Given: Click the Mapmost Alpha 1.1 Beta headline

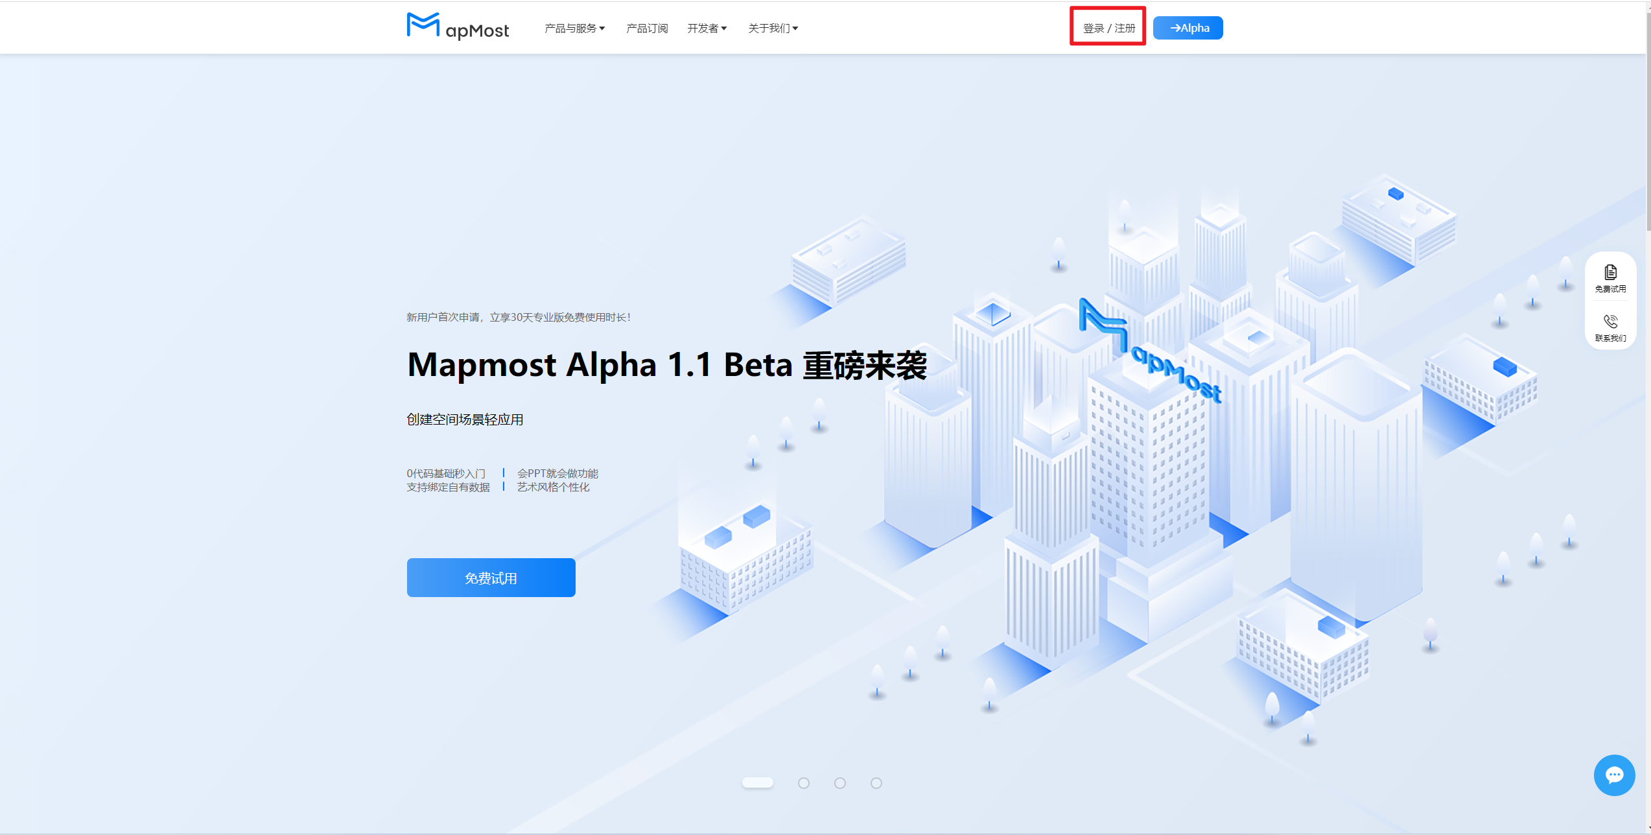Looking at the screenshot, I should point(667,365).
